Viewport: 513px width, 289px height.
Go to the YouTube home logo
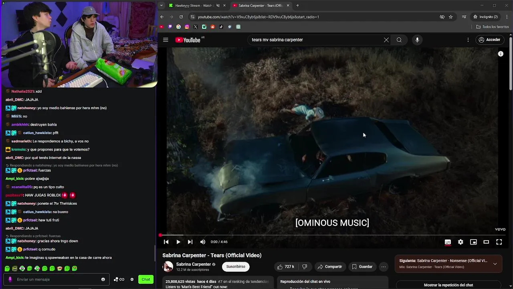pyautogui.click(x=188, y=40)
